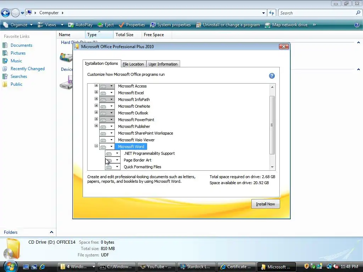
Task: Select Microsoft Visio Viewer in the list
Action: (x=136, y=140)
